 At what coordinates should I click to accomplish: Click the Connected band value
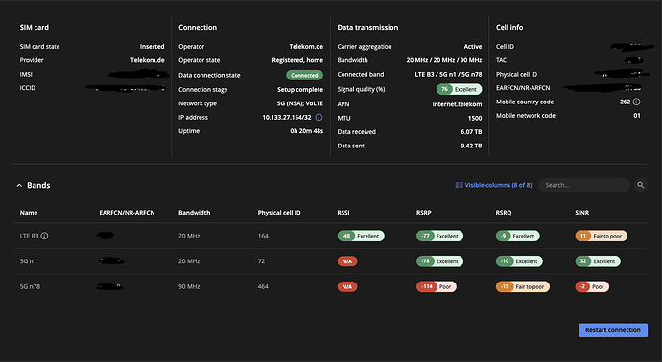pyautogui.click(x=448, y=74)
